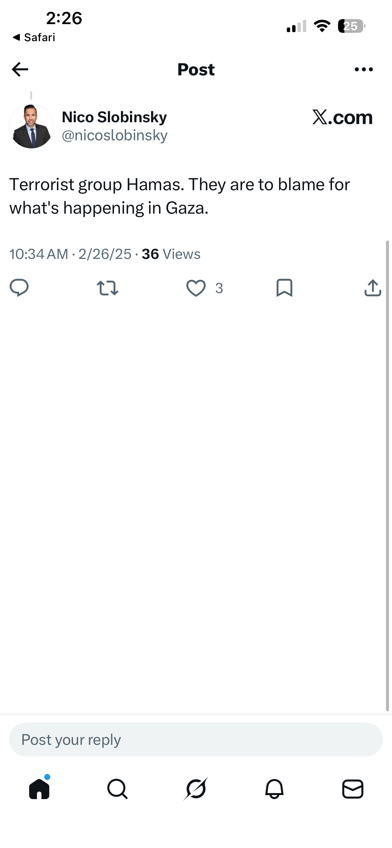The image size is (392, 848).
Task: Tap the share upload icon
Action: (373, 288)
